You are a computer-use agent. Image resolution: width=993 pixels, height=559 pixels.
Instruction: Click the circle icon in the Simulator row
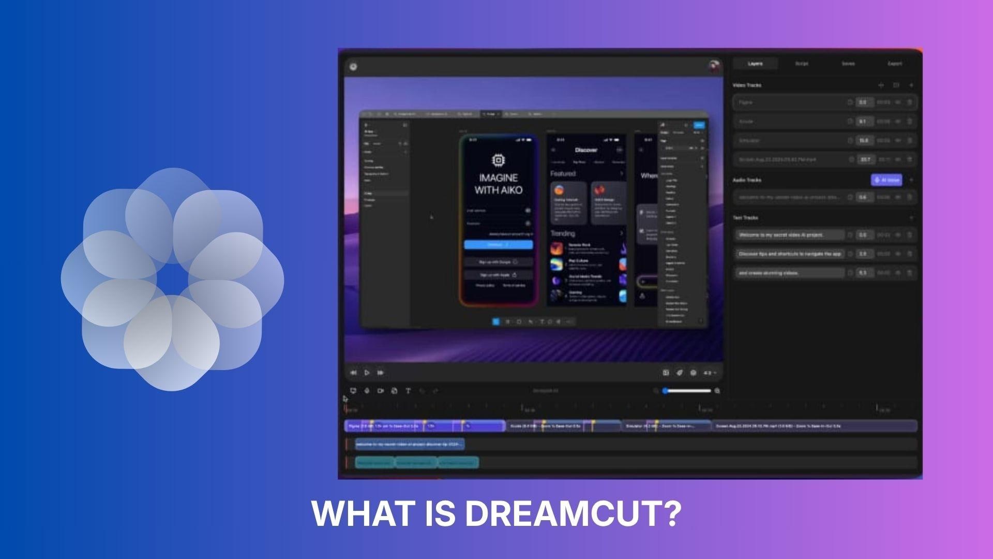tap(850, 140)
